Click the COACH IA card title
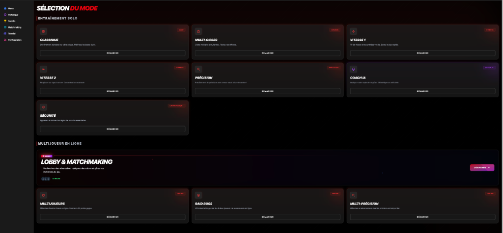Viewport: 503px width, 233px height. pyautogui.click(x=358, y=78)
